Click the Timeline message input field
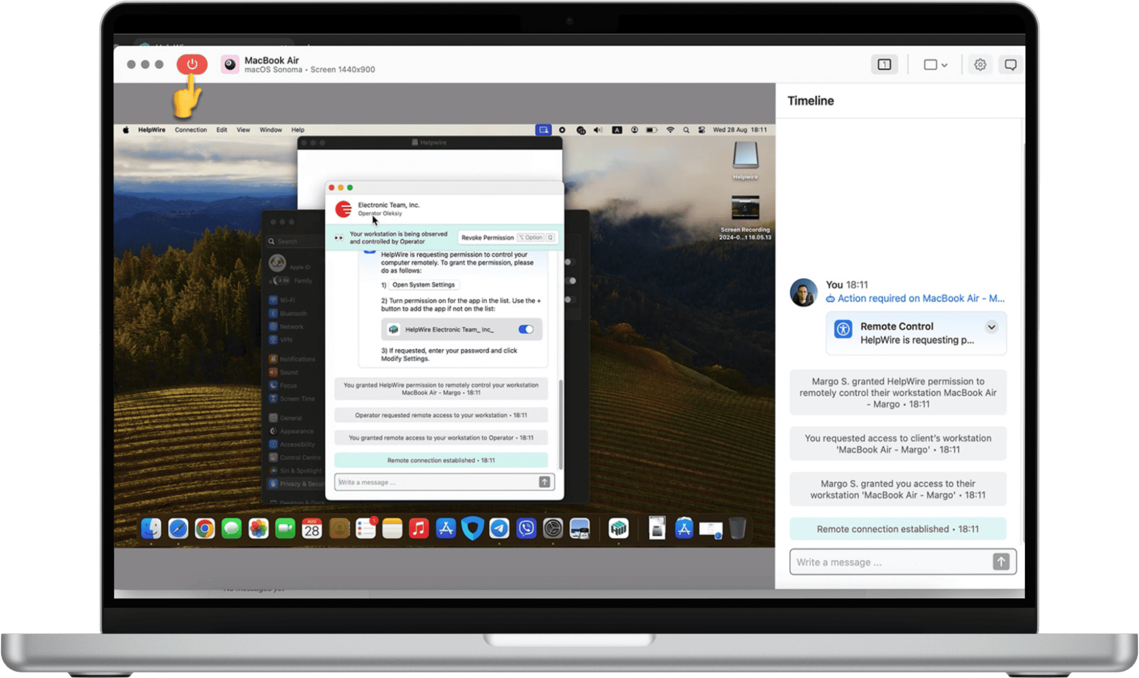 (x=891, y=562)
